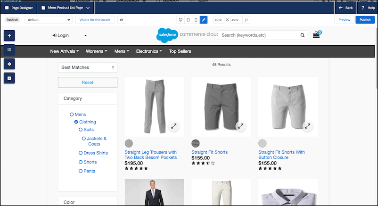Click the Publish button
Viewport: 378px width, 206px height.
coord(365,20)
